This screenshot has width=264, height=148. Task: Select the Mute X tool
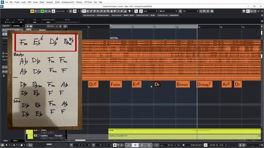pos(105,11)
